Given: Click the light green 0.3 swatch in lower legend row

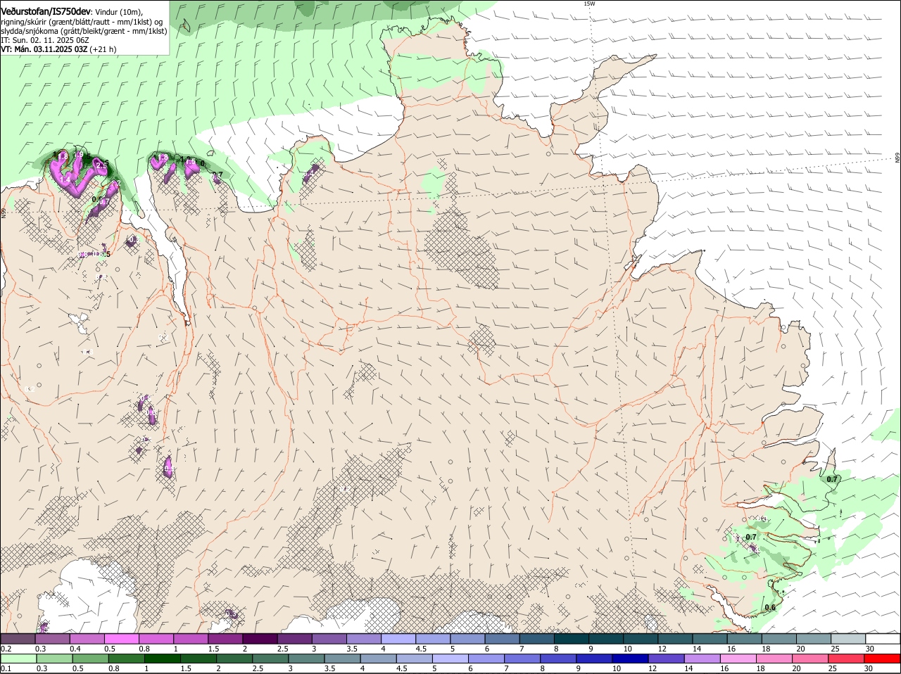Looking at the screenshot, I should tap(54, 659).
